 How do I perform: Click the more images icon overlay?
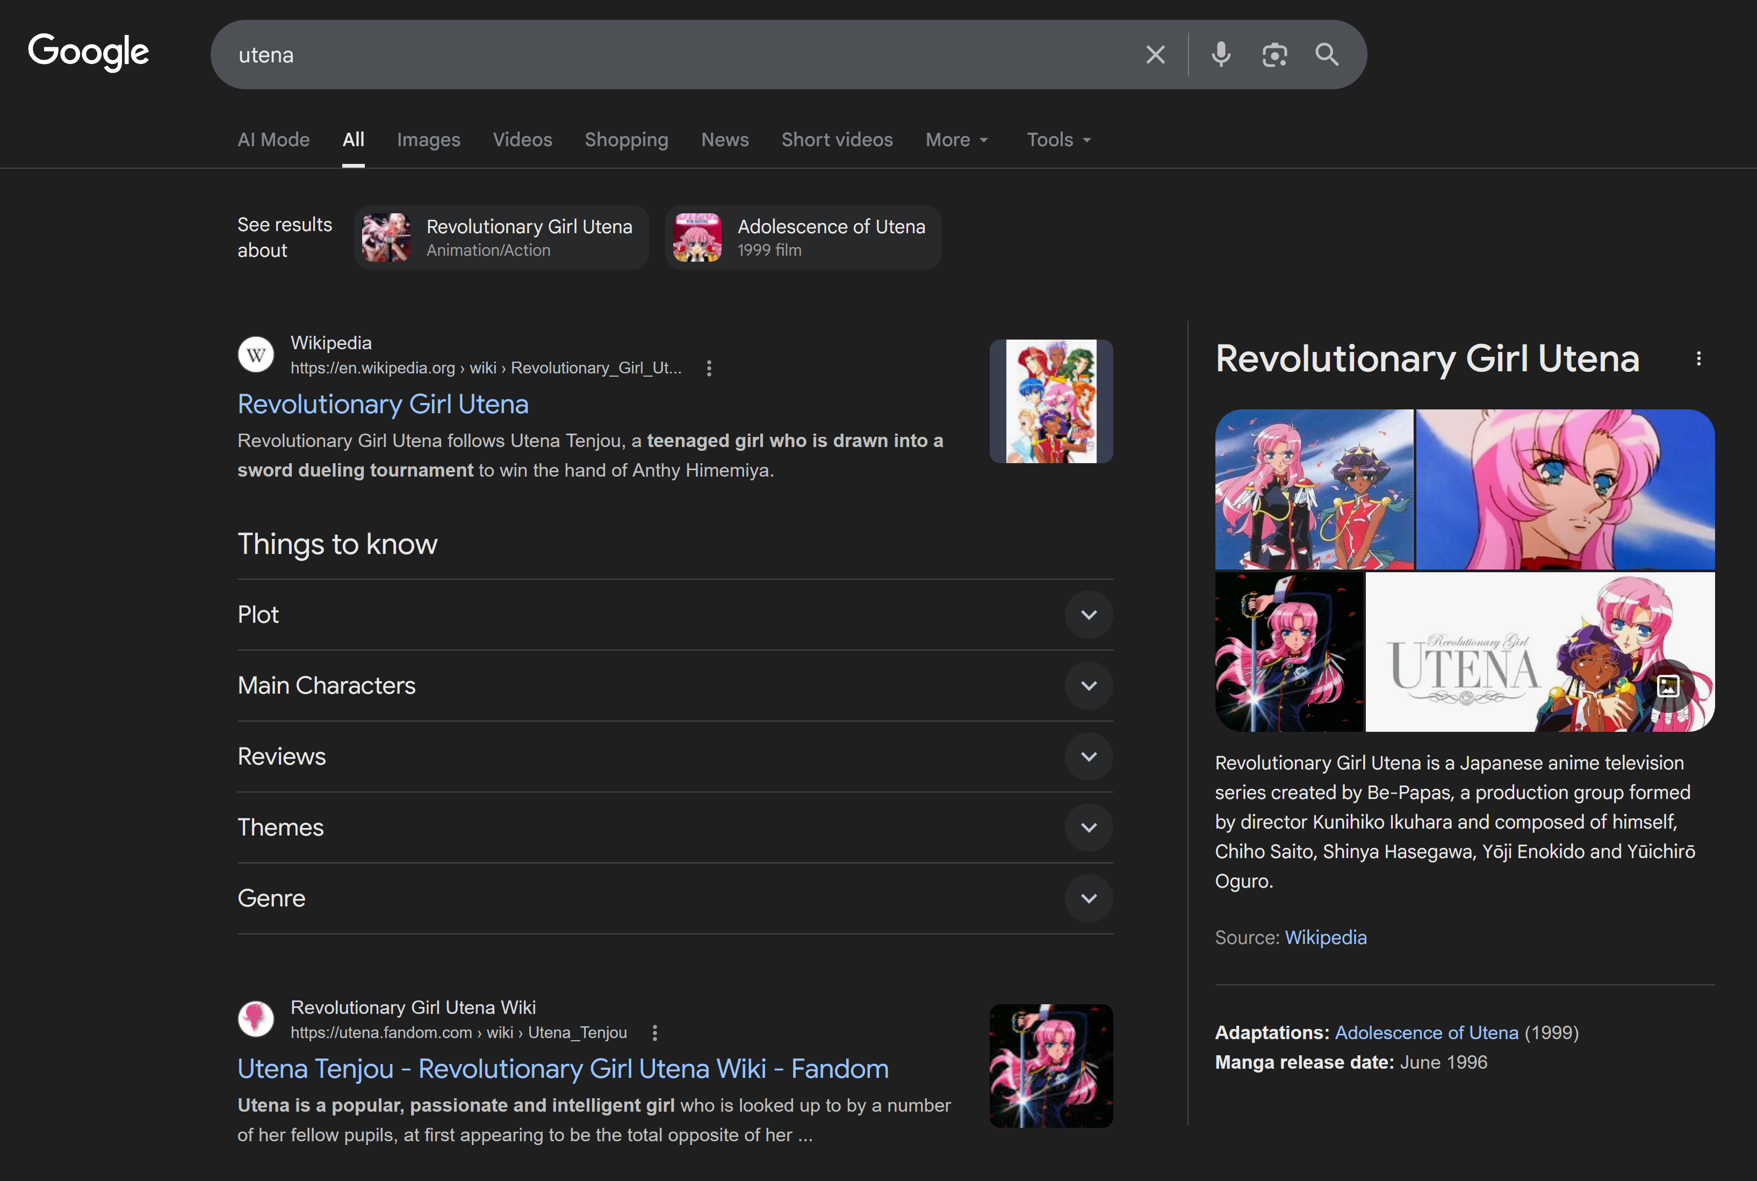pos(1667,686)
